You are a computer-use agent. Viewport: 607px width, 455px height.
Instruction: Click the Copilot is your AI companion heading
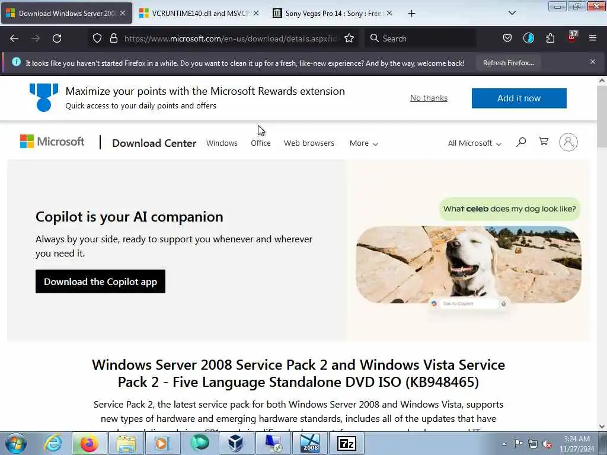129,217
